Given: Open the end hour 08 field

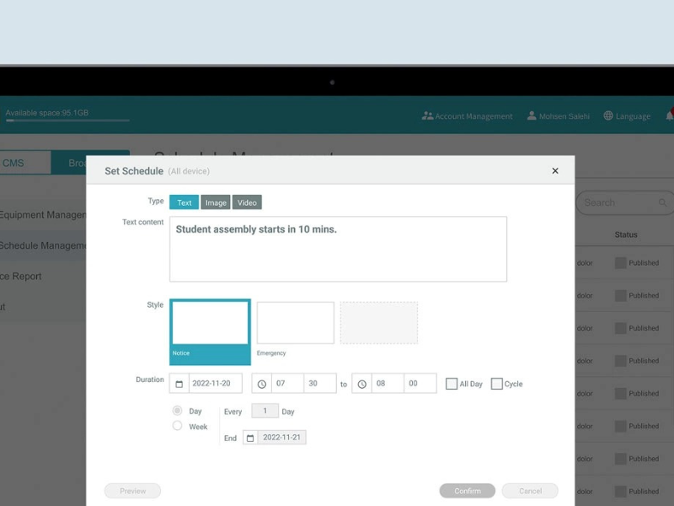Looking at the screenshot, I should point(387,384).
